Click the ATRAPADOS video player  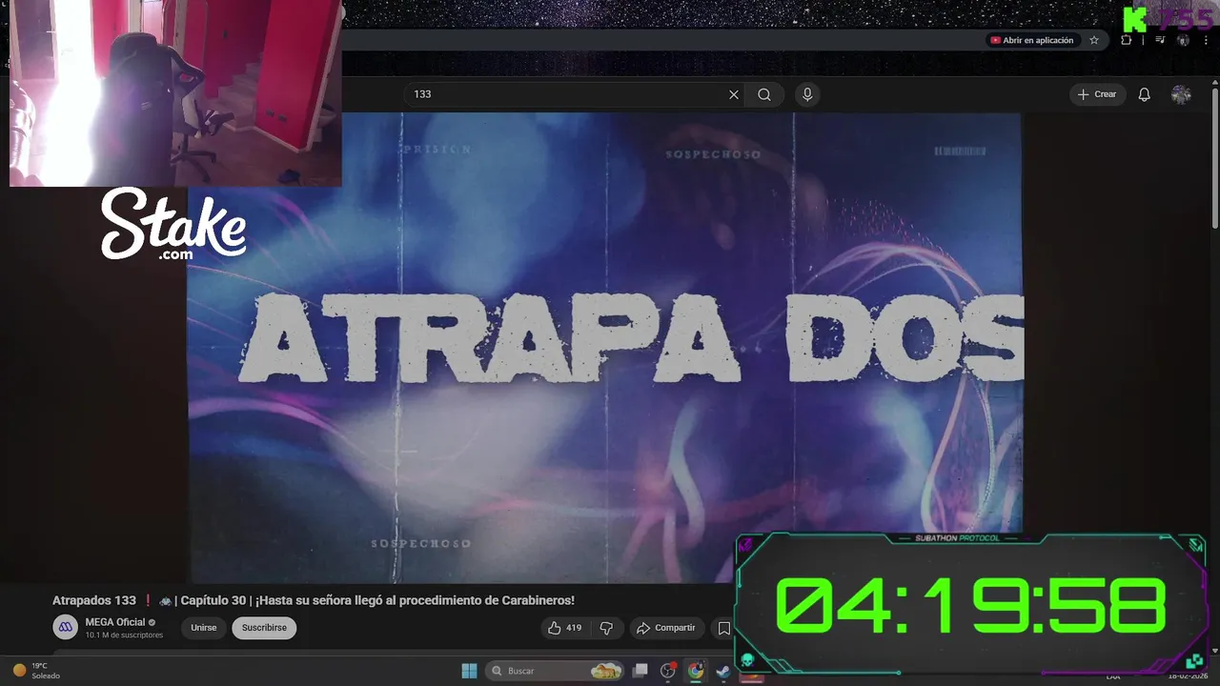604,348
